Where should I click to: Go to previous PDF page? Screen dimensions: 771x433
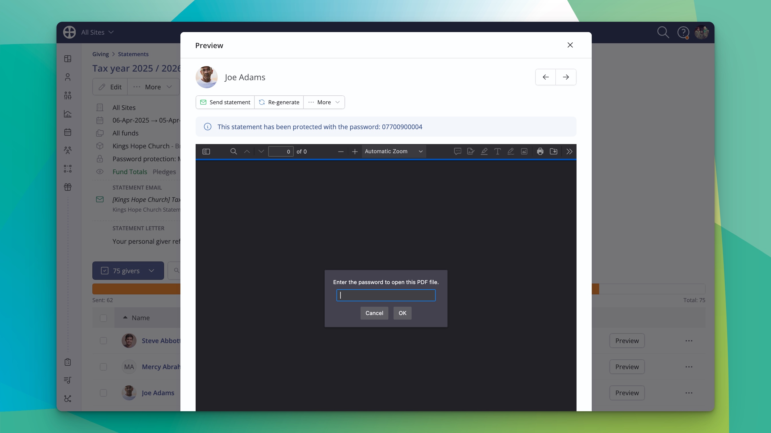[x=247, y=151]
